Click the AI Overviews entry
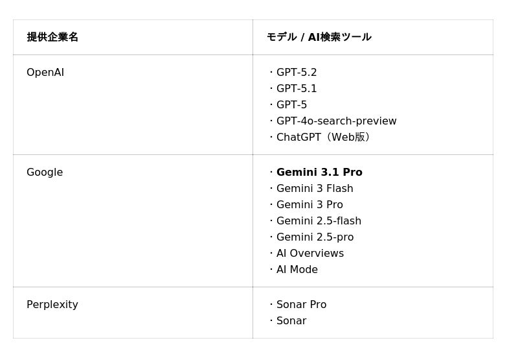This screenshot has height=358, width=518. coord(310,254)
